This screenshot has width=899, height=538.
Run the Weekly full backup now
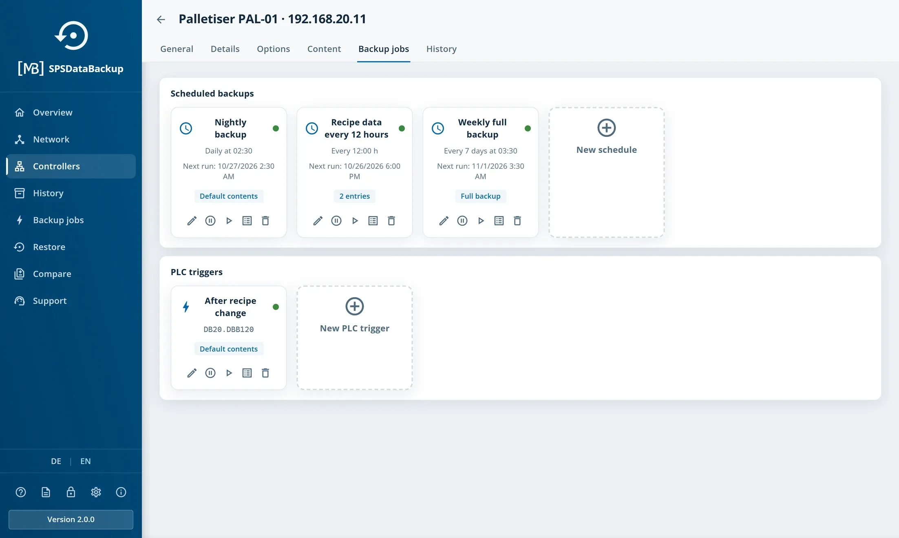481,221
